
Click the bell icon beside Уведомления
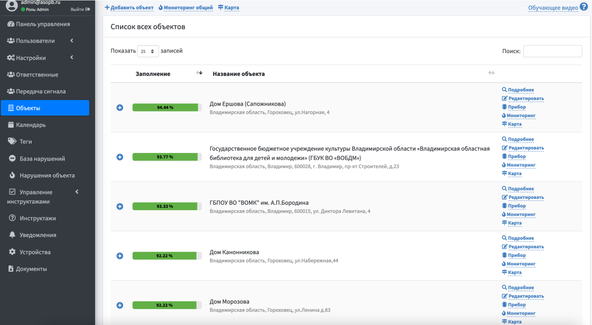pyautogui.click(x=12, y=235)
